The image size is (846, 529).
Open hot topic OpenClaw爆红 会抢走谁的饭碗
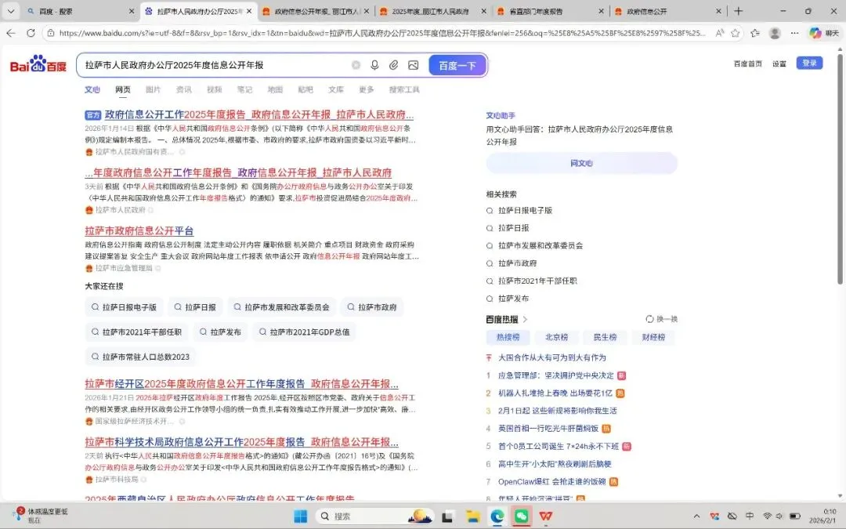[552, 481]
